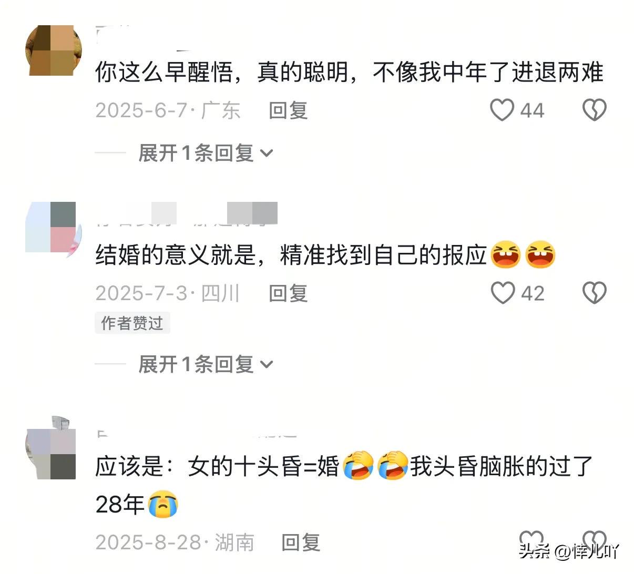Click the 作者赞过 tag

(132, 323)
